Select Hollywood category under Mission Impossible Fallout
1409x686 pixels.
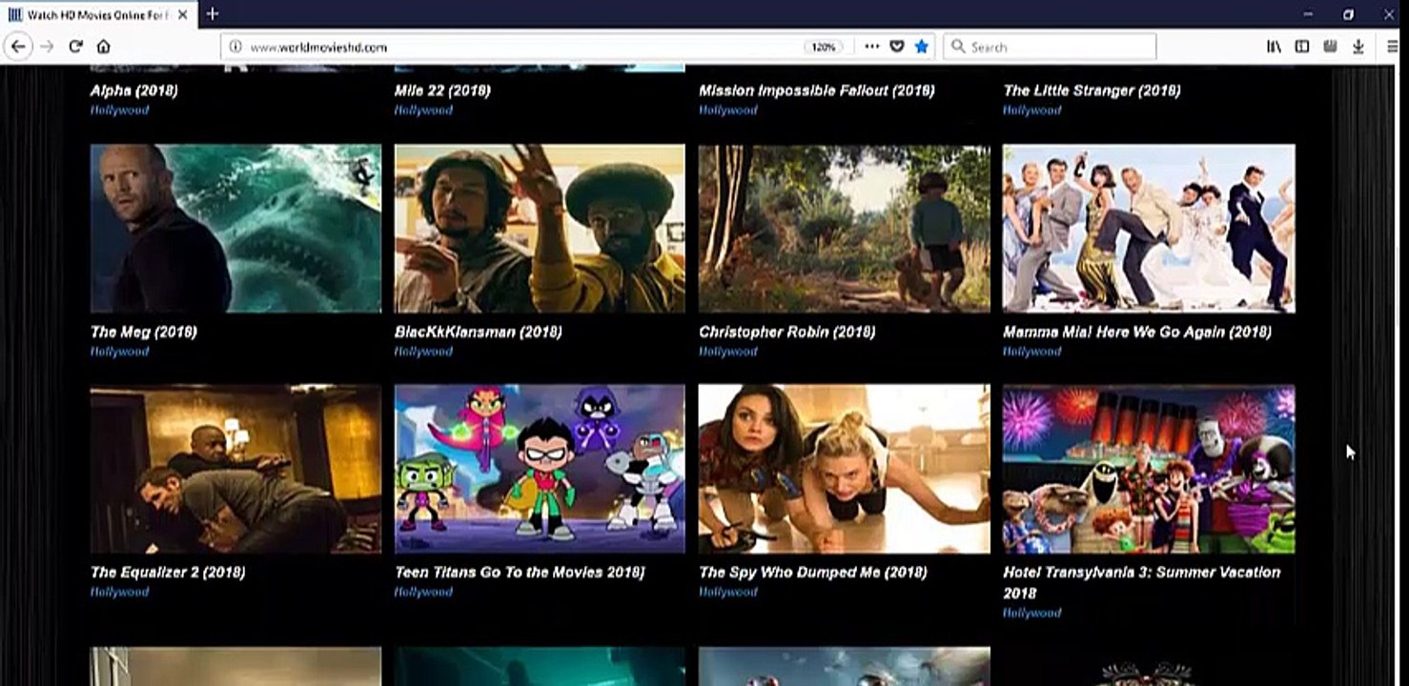click(x=728, y=111)
